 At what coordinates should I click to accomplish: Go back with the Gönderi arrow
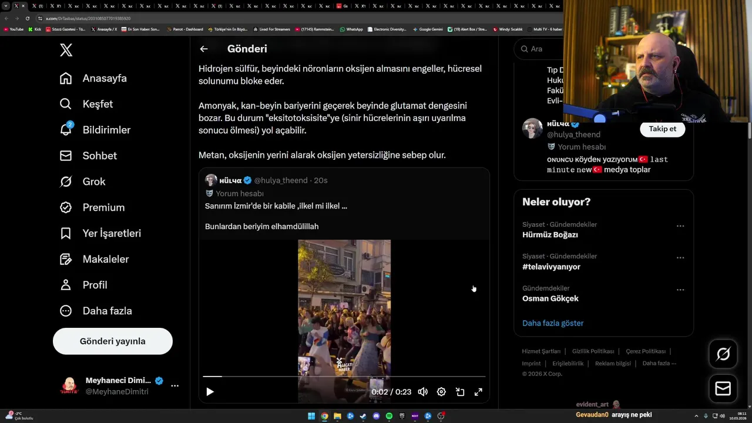(204, 49)
